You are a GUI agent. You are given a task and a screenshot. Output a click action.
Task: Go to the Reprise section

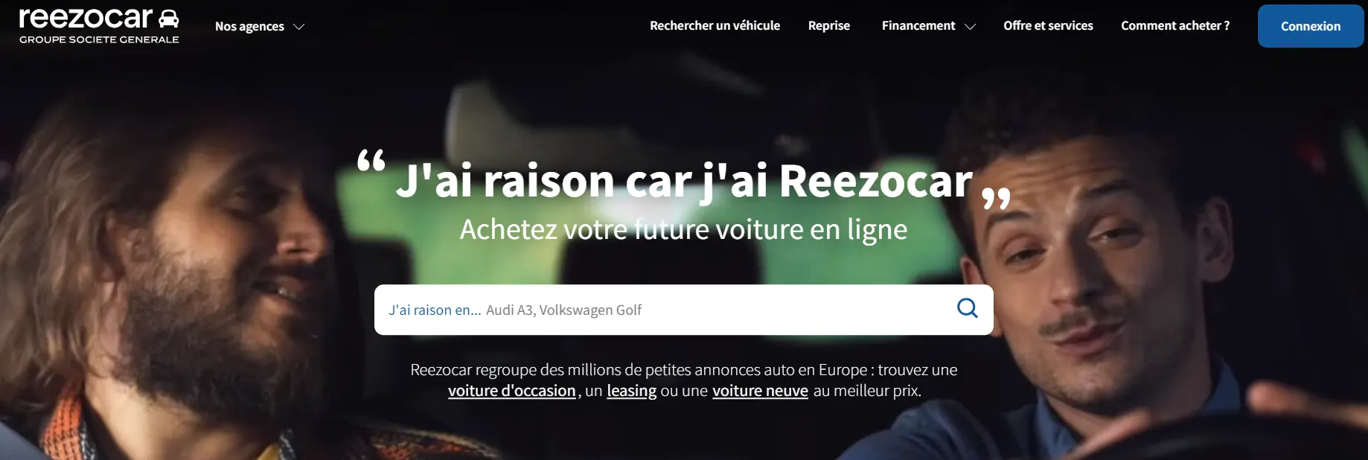coord(829,25)
